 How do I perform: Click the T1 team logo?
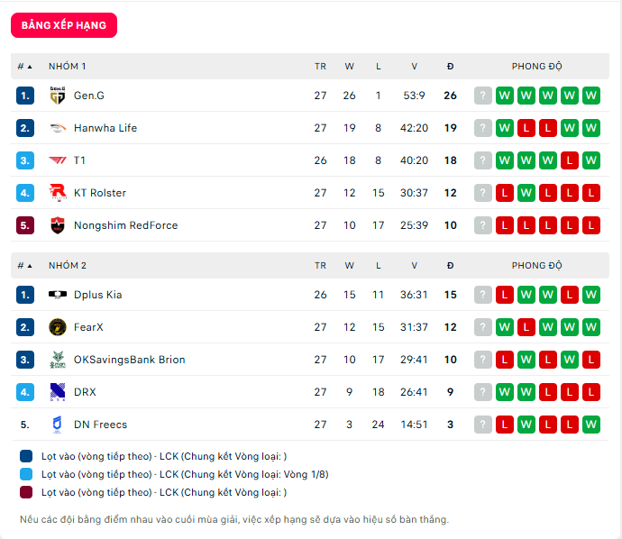(x=58, y=160)
